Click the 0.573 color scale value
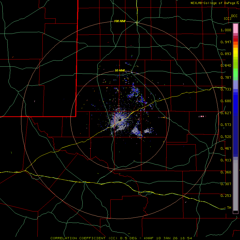The height and width of the screenshot is (240, 240). pos(226,125)
